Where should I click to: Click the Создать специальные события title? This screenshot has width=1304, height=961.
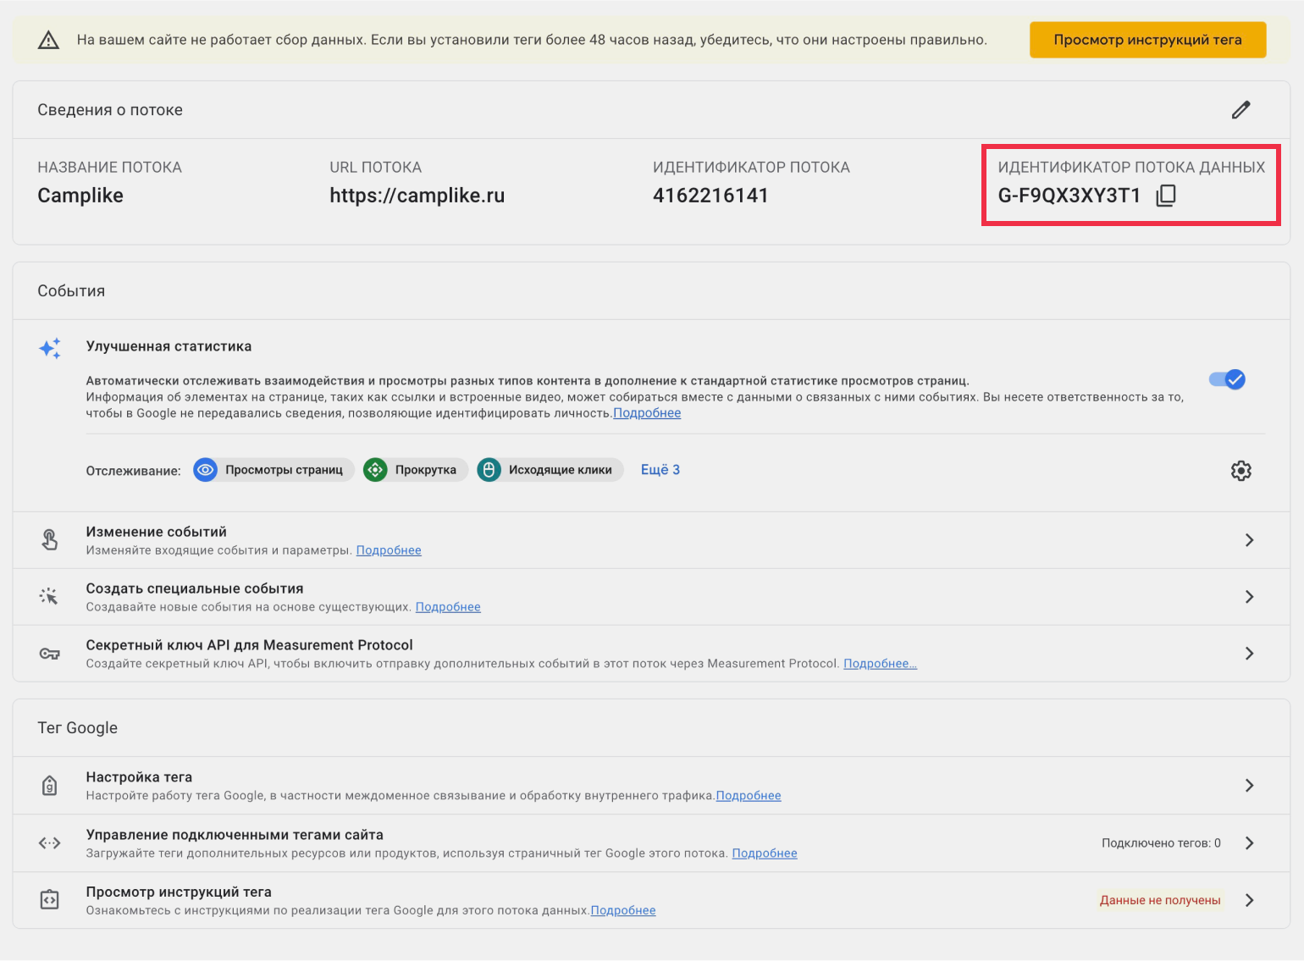click(195, 588)
